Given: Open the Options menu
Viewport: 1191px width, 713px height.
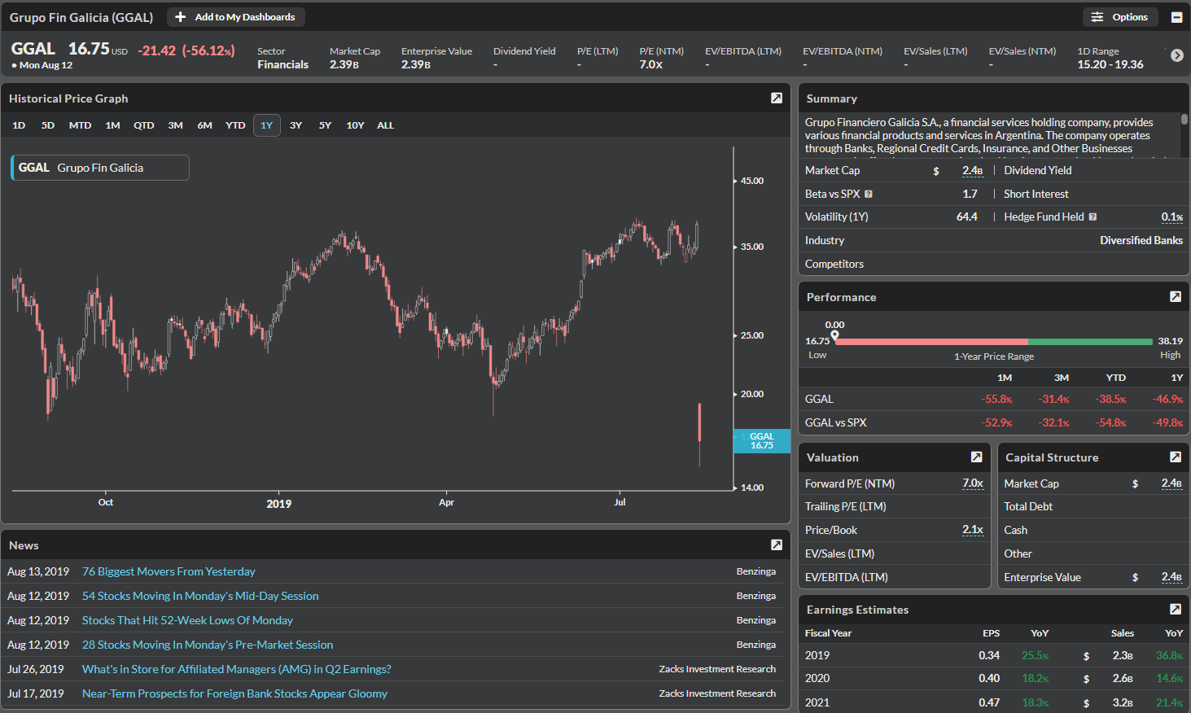Looking at the screenshot, I should [1119, 17].
